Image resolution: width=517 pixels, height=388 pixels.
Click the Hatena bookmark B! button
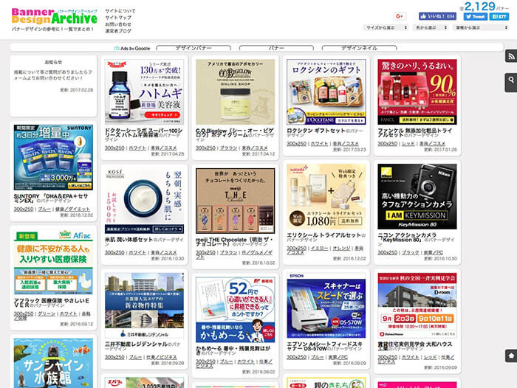499,16
